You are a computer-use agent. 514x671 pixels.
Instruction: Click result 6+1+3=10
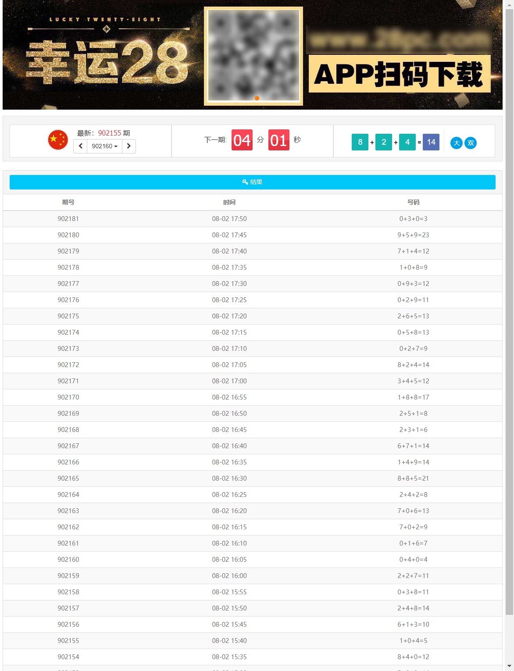pyautogui.click(x=414, y=625)
